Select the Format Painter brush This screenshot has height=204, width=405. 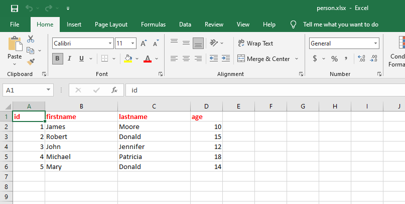tap(31, 61)
